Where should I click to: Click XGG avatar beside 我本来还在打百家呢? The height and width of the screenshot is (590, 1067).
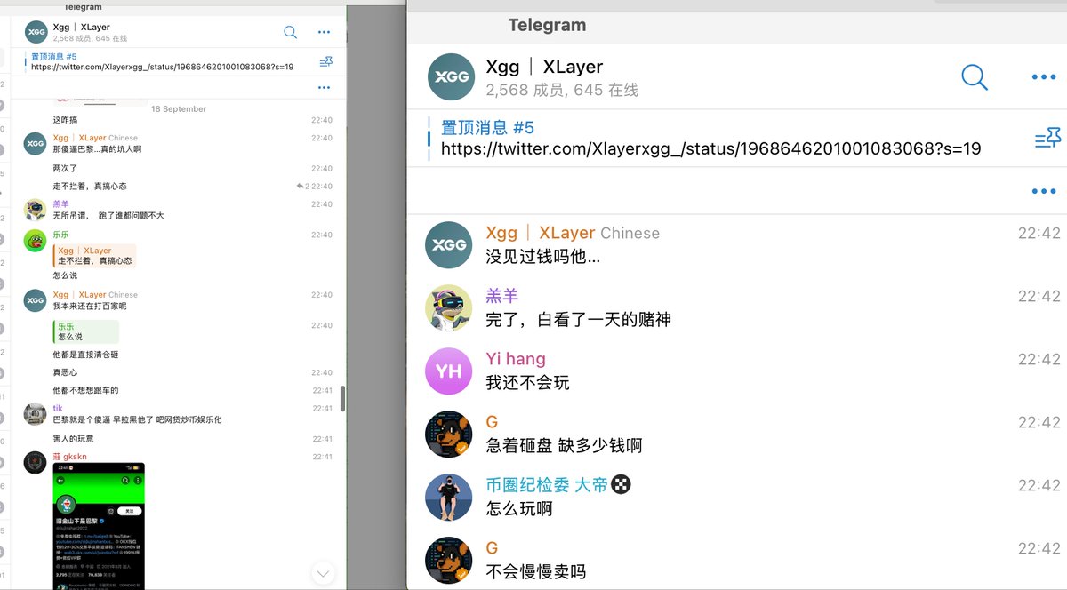tap(35, 300)
